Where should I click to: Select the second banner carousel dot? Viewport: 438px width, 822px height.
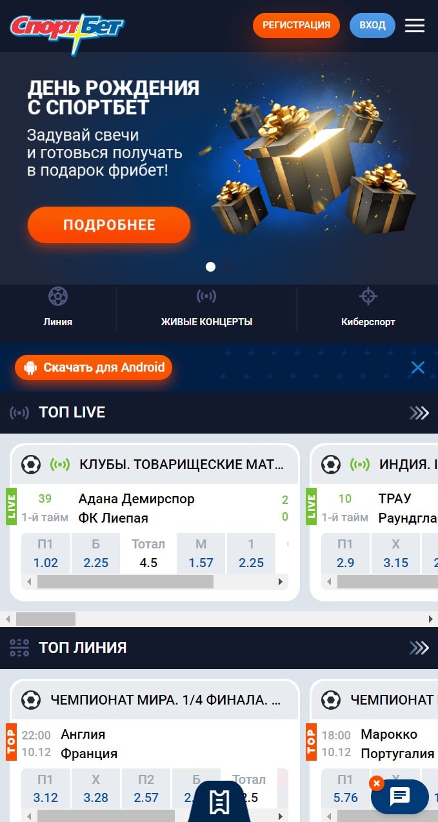click(x=228, y=266)
